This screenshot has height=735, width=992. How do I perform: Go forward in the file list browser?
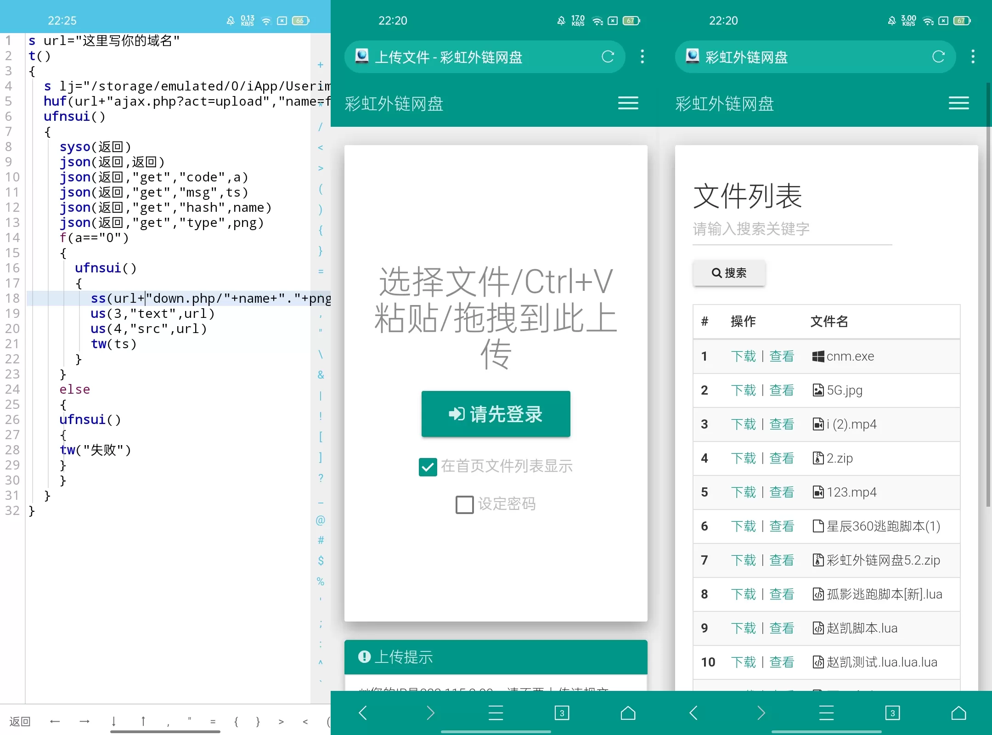coord(761,713)
